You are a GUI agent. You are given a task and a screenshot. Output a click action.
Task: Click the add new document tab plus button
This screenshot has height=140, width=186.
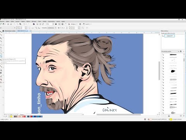pos(31,31)
